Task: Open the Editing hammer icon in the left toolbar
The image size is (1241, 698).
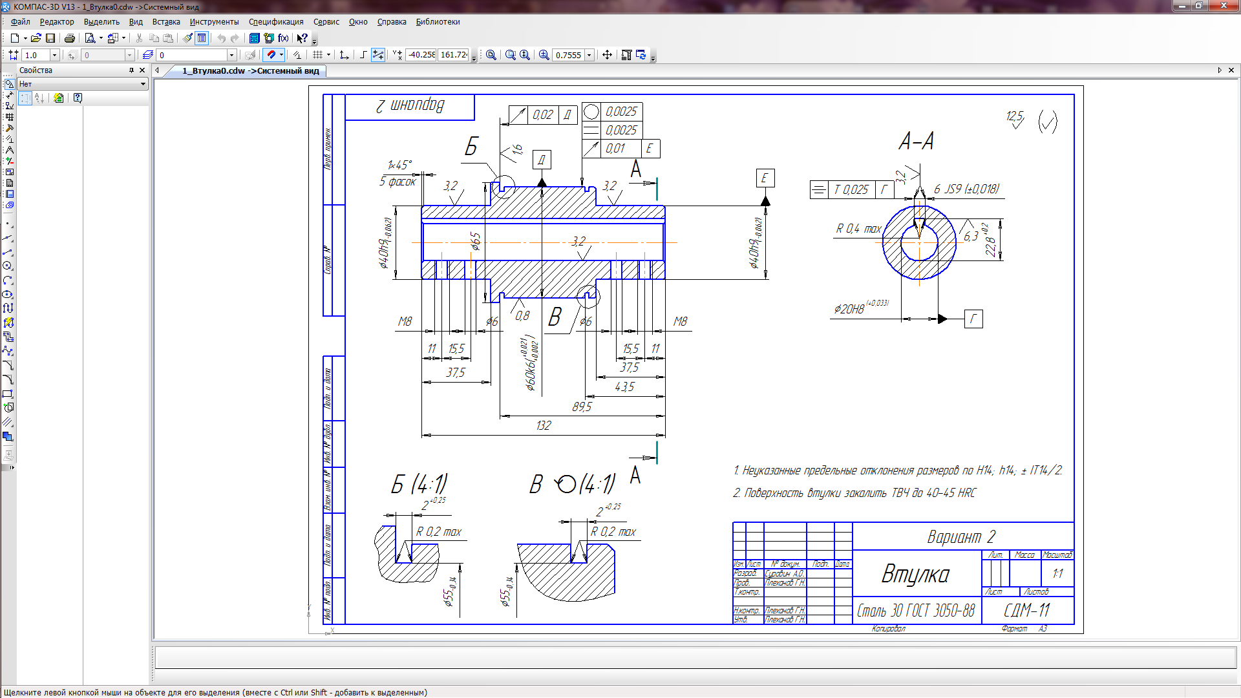Action: point(9,128)
